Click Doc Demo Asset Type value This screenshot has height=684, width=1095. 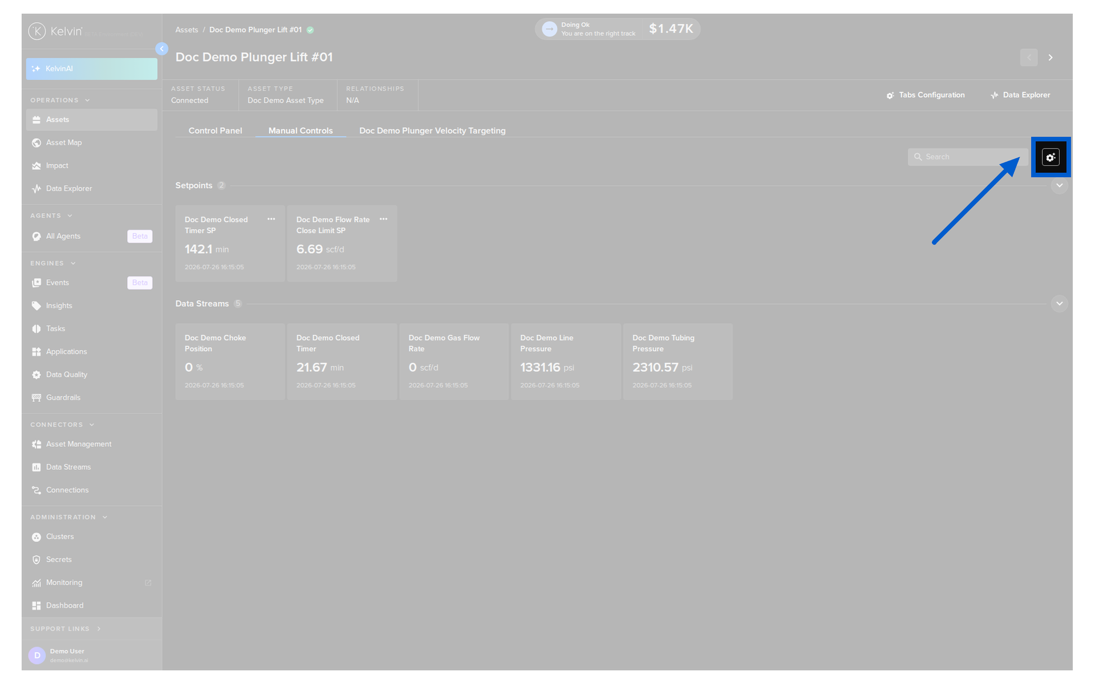(x=285, y=100)
